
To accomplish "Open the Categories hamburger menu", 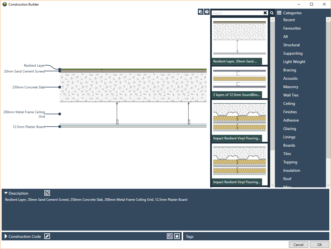I will (279, 13).
